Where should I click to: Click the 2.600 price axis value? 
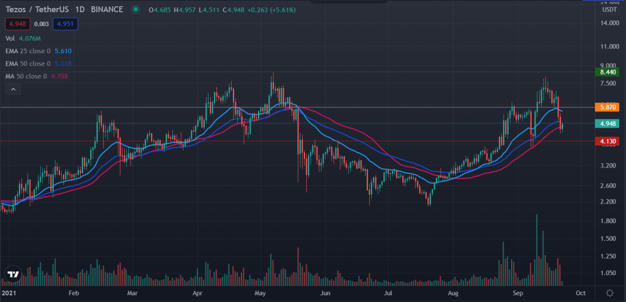click(x=609, y=186)
